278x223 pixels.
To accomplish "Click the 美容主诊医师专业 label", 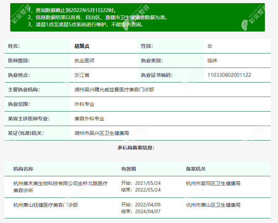I will [x=29, y=119].
